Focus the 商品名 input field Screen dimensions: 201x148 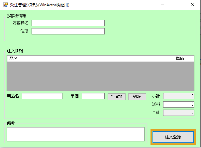click(x=42, y=96)
